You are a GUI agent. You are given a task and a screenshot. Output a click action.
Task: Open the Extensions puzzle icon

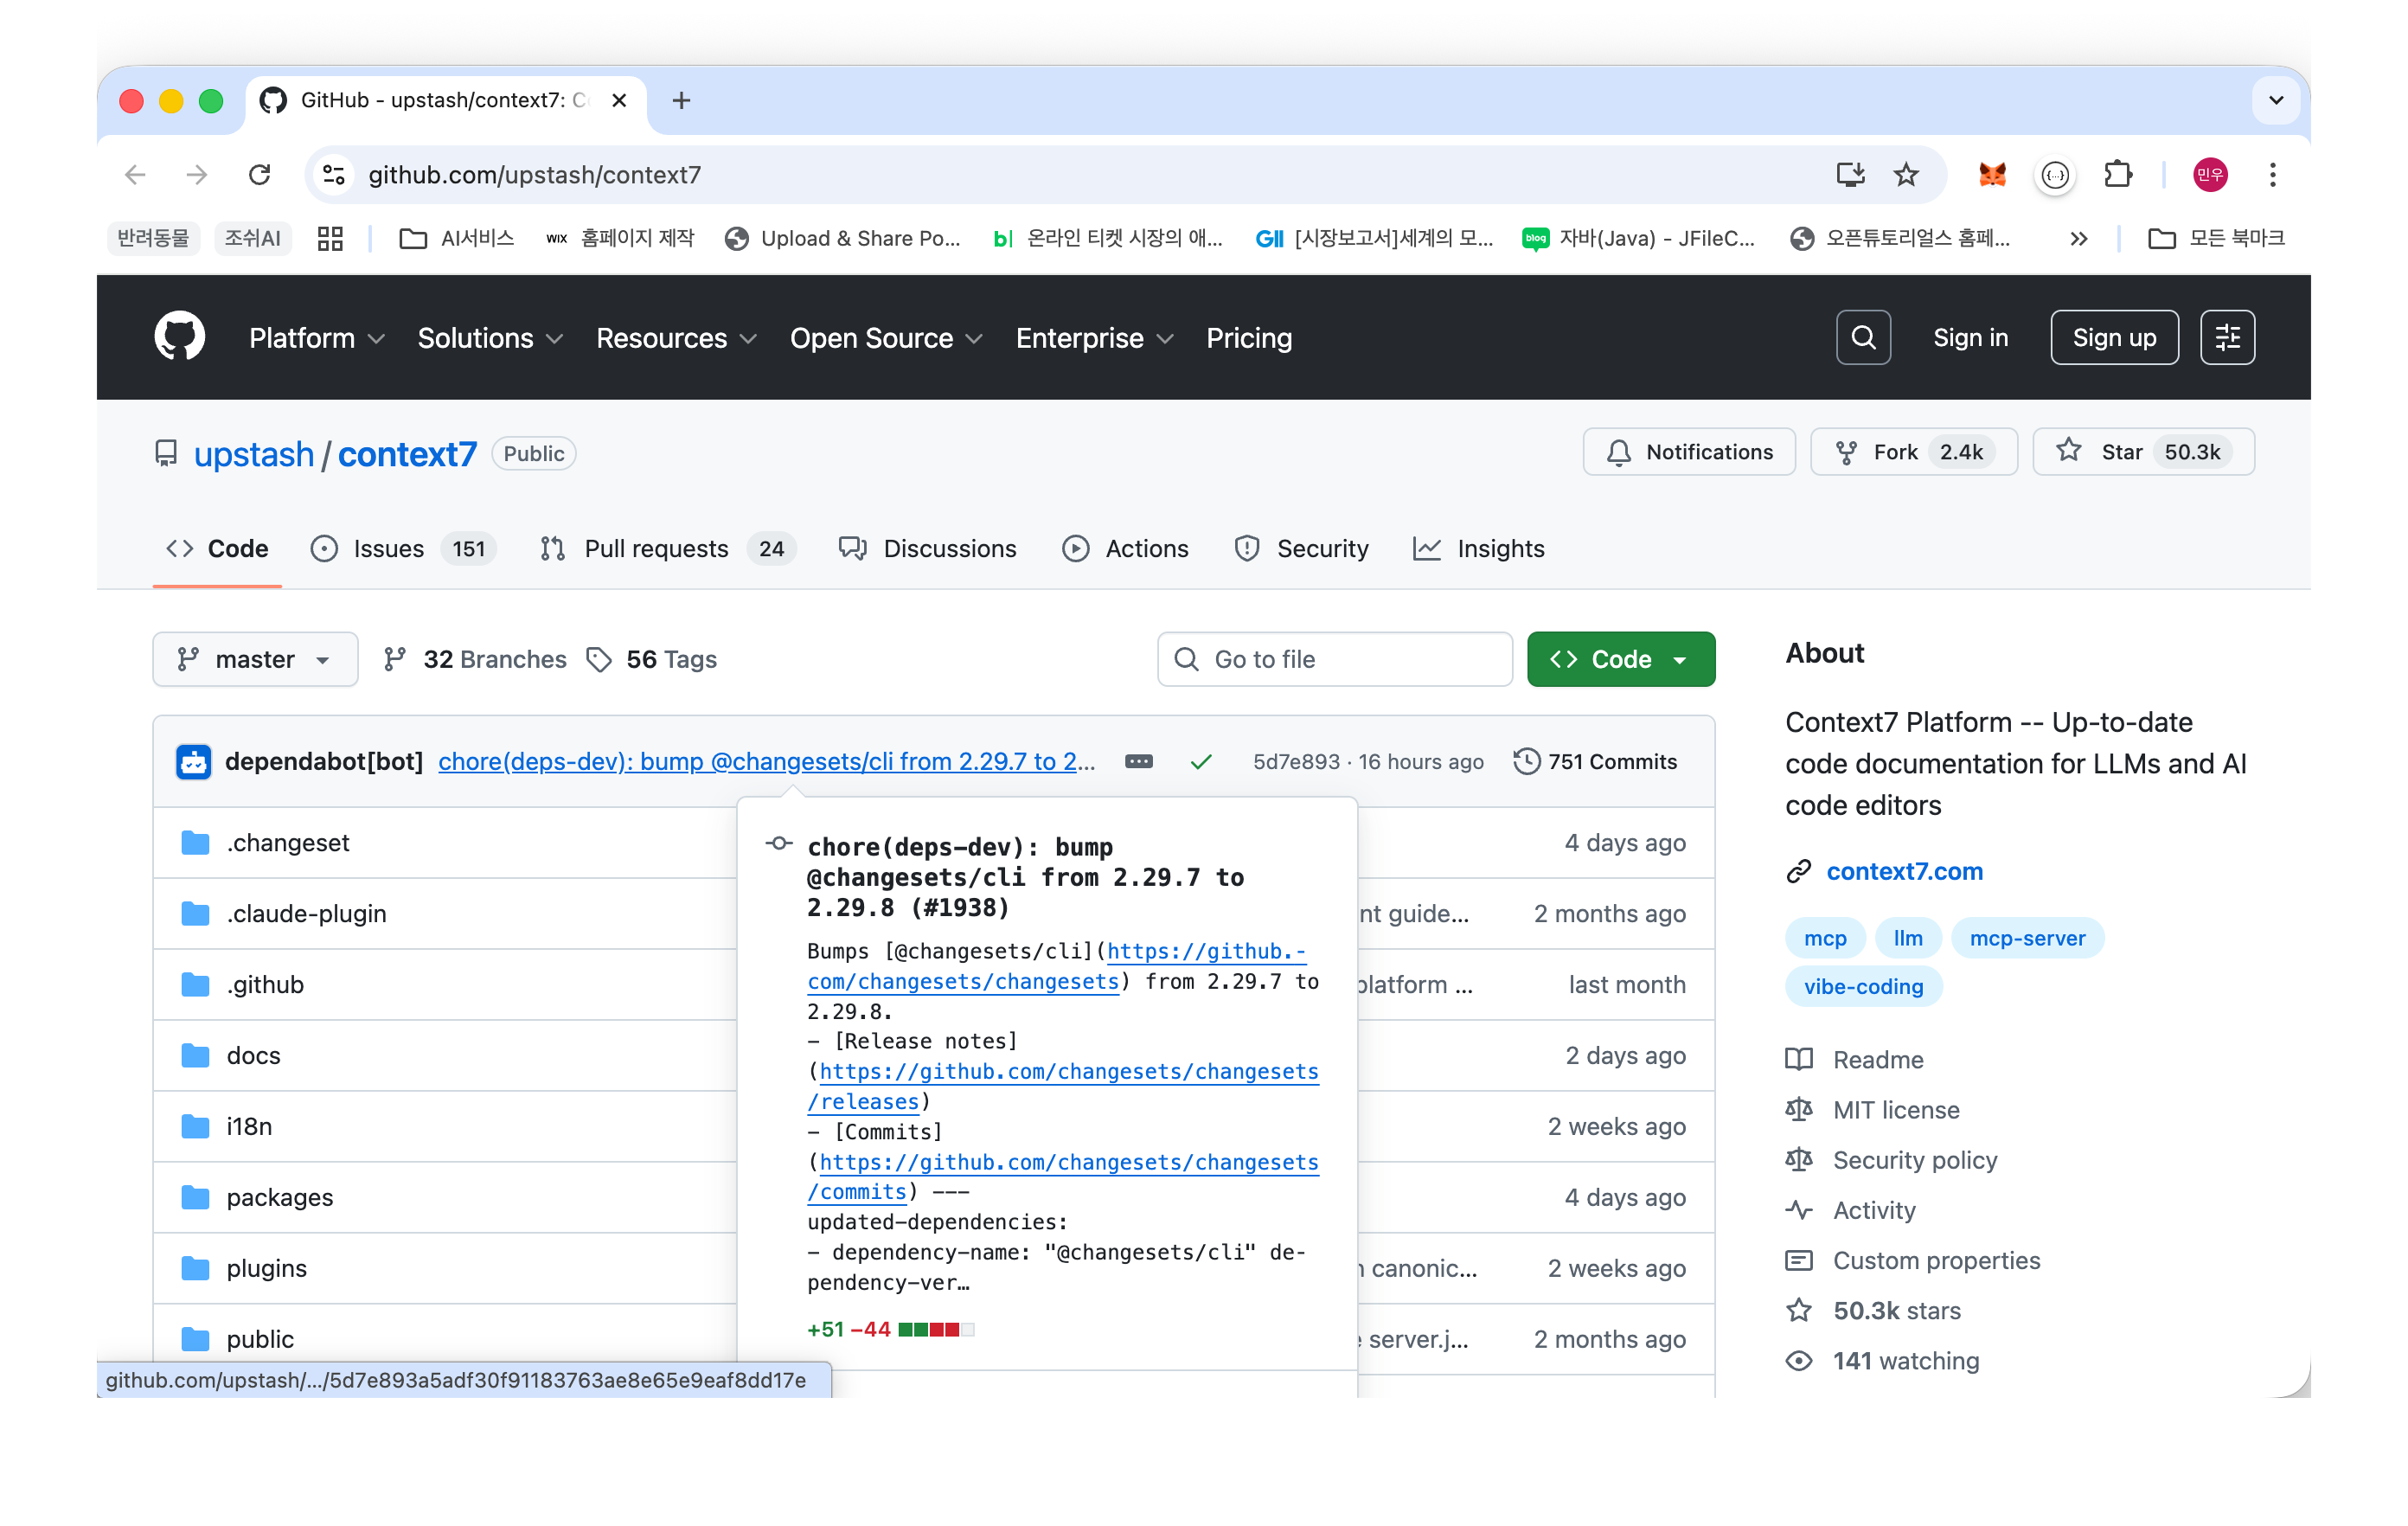pos(2118,175)
